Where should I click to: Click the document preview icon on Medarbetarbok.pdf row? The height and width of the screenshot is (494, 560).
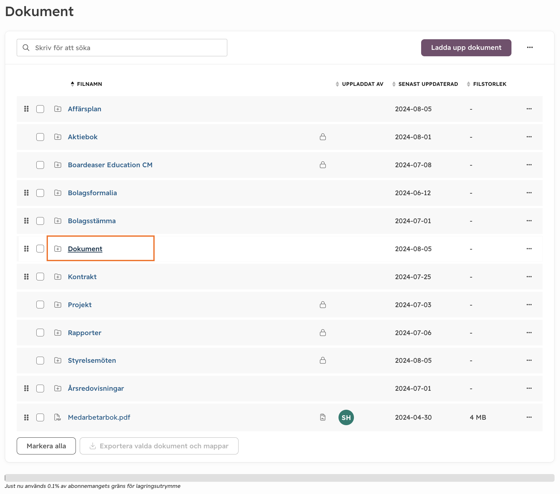tap(323, 417)
